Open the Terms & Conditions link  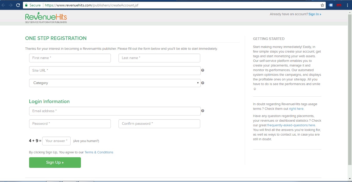[99, 152]
